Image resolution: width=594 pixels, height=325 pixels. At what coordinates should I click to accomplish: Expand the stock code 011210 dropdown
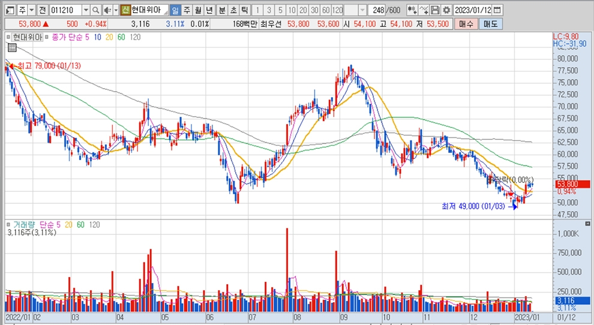pyautogui.click(x=85, y=10)
